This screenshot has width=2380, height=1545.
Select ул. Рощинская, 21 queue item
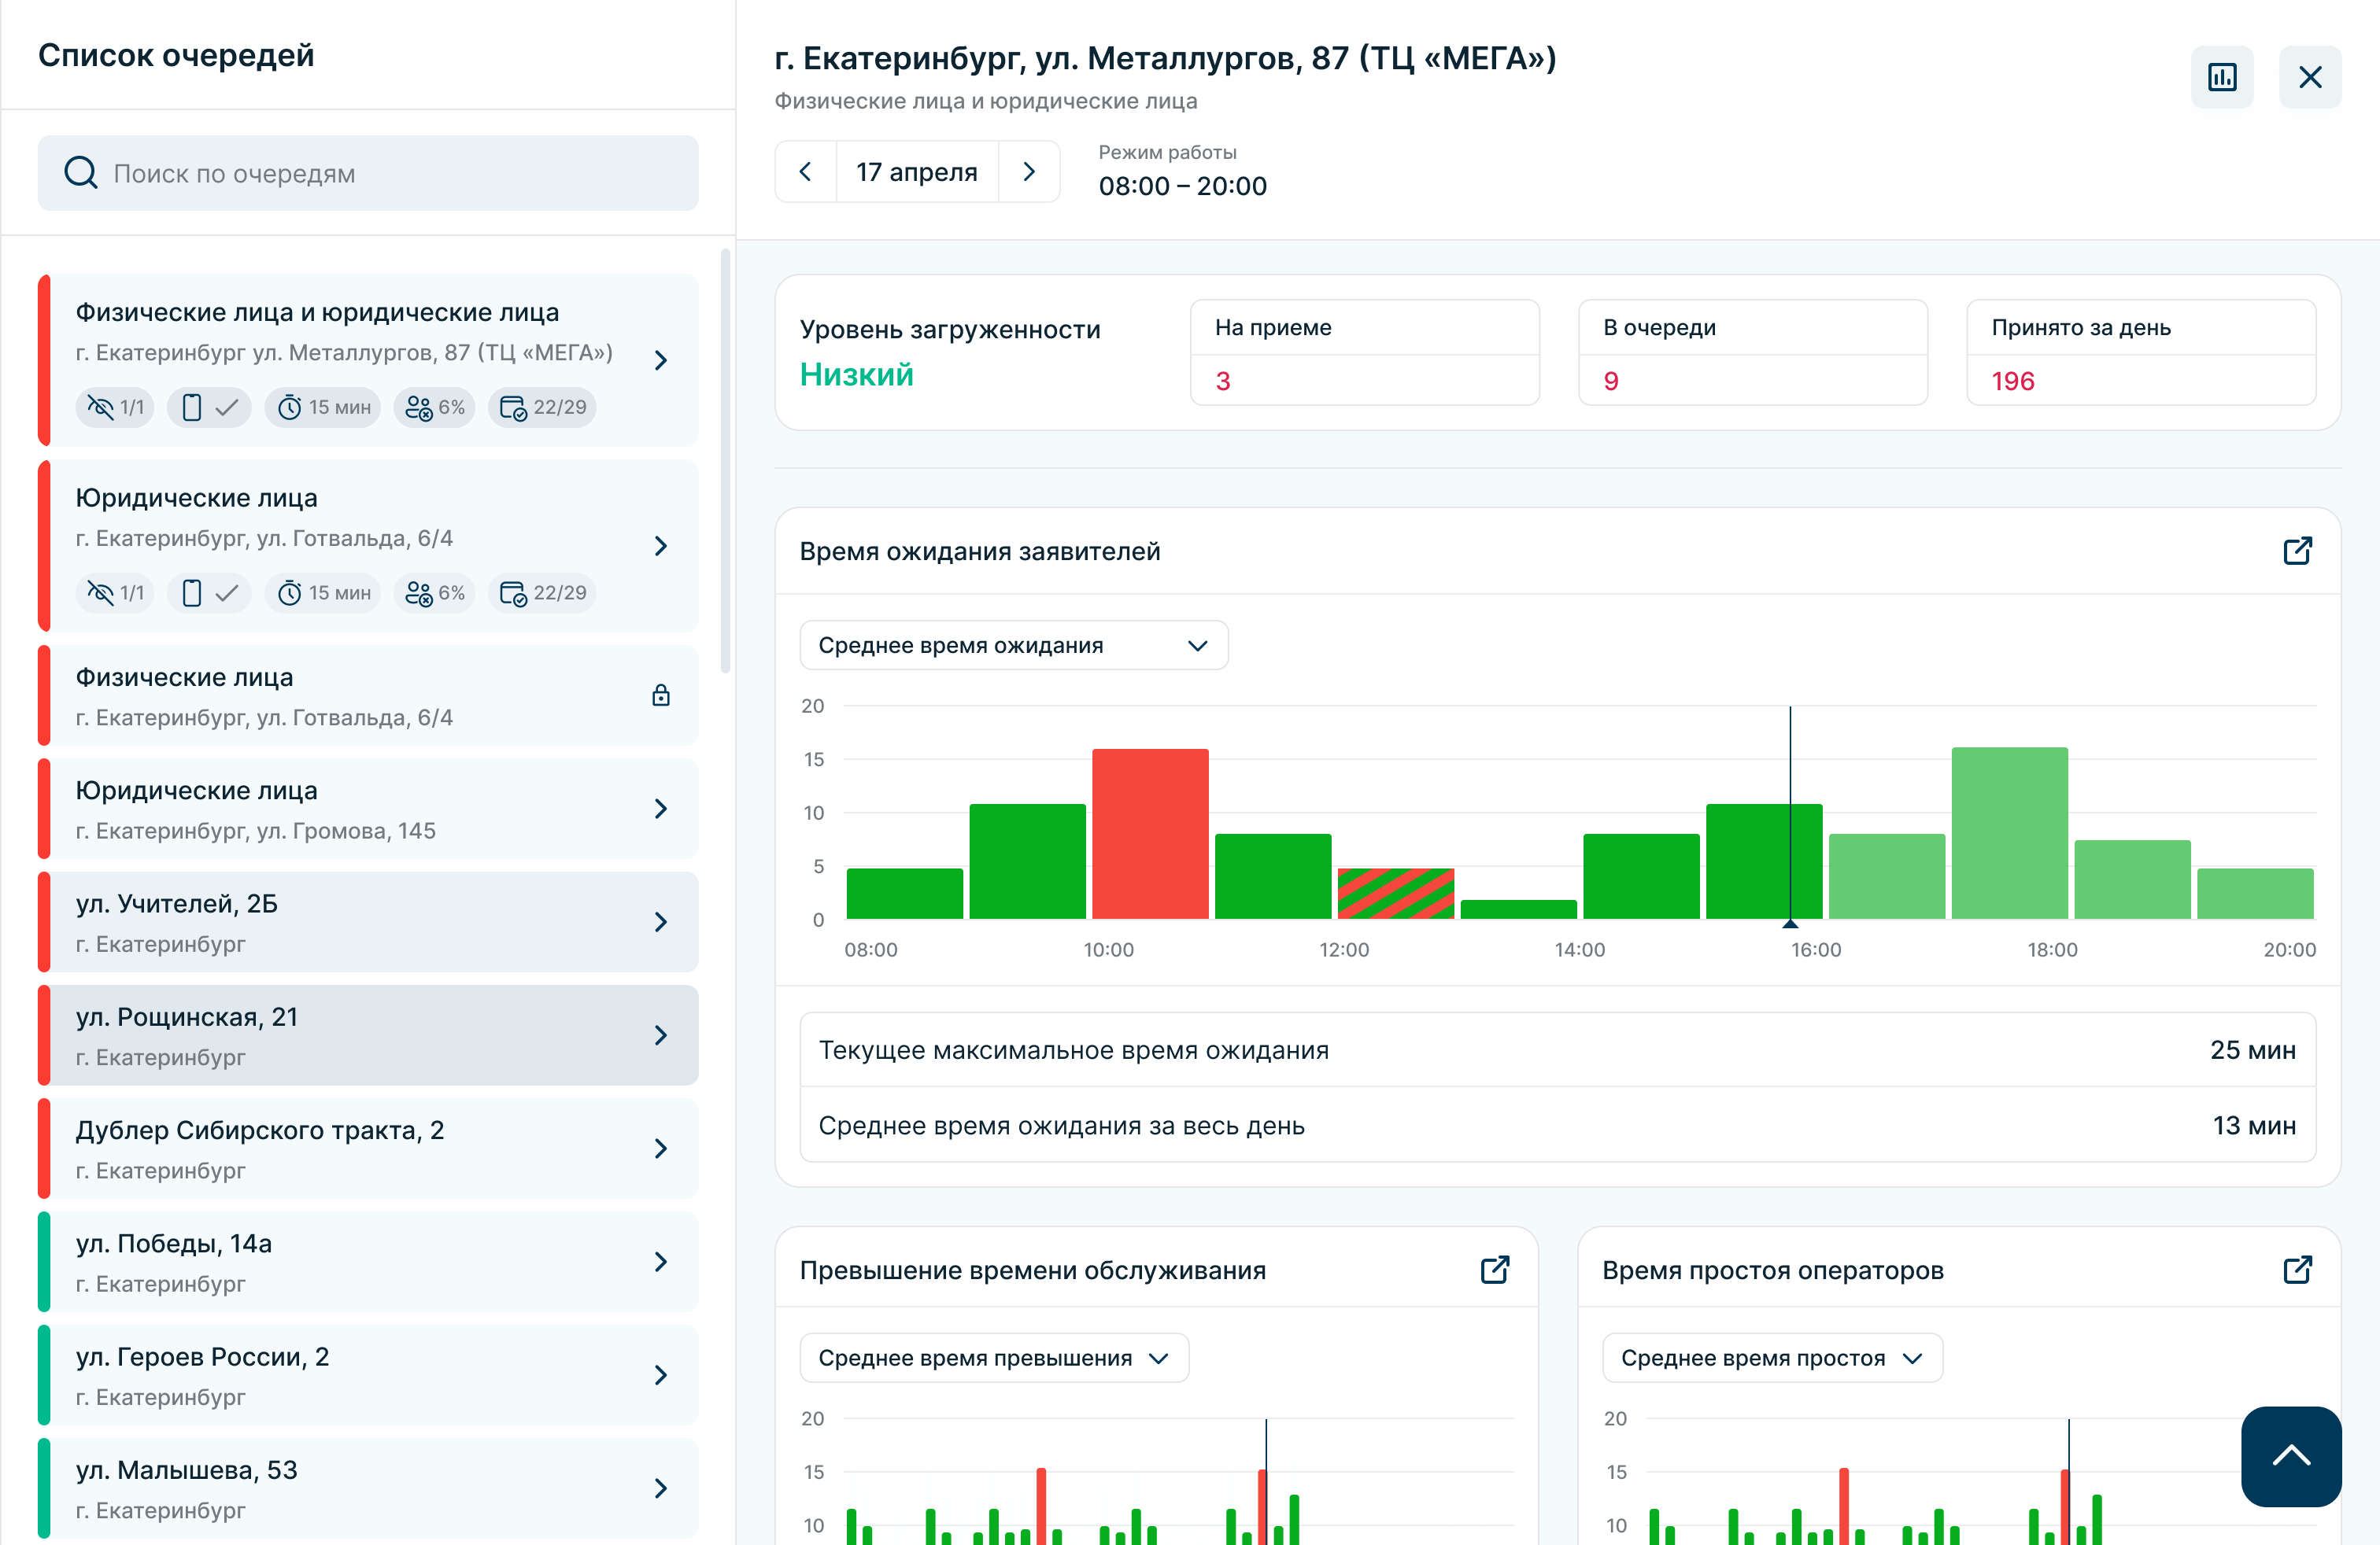click(368, 1034)
